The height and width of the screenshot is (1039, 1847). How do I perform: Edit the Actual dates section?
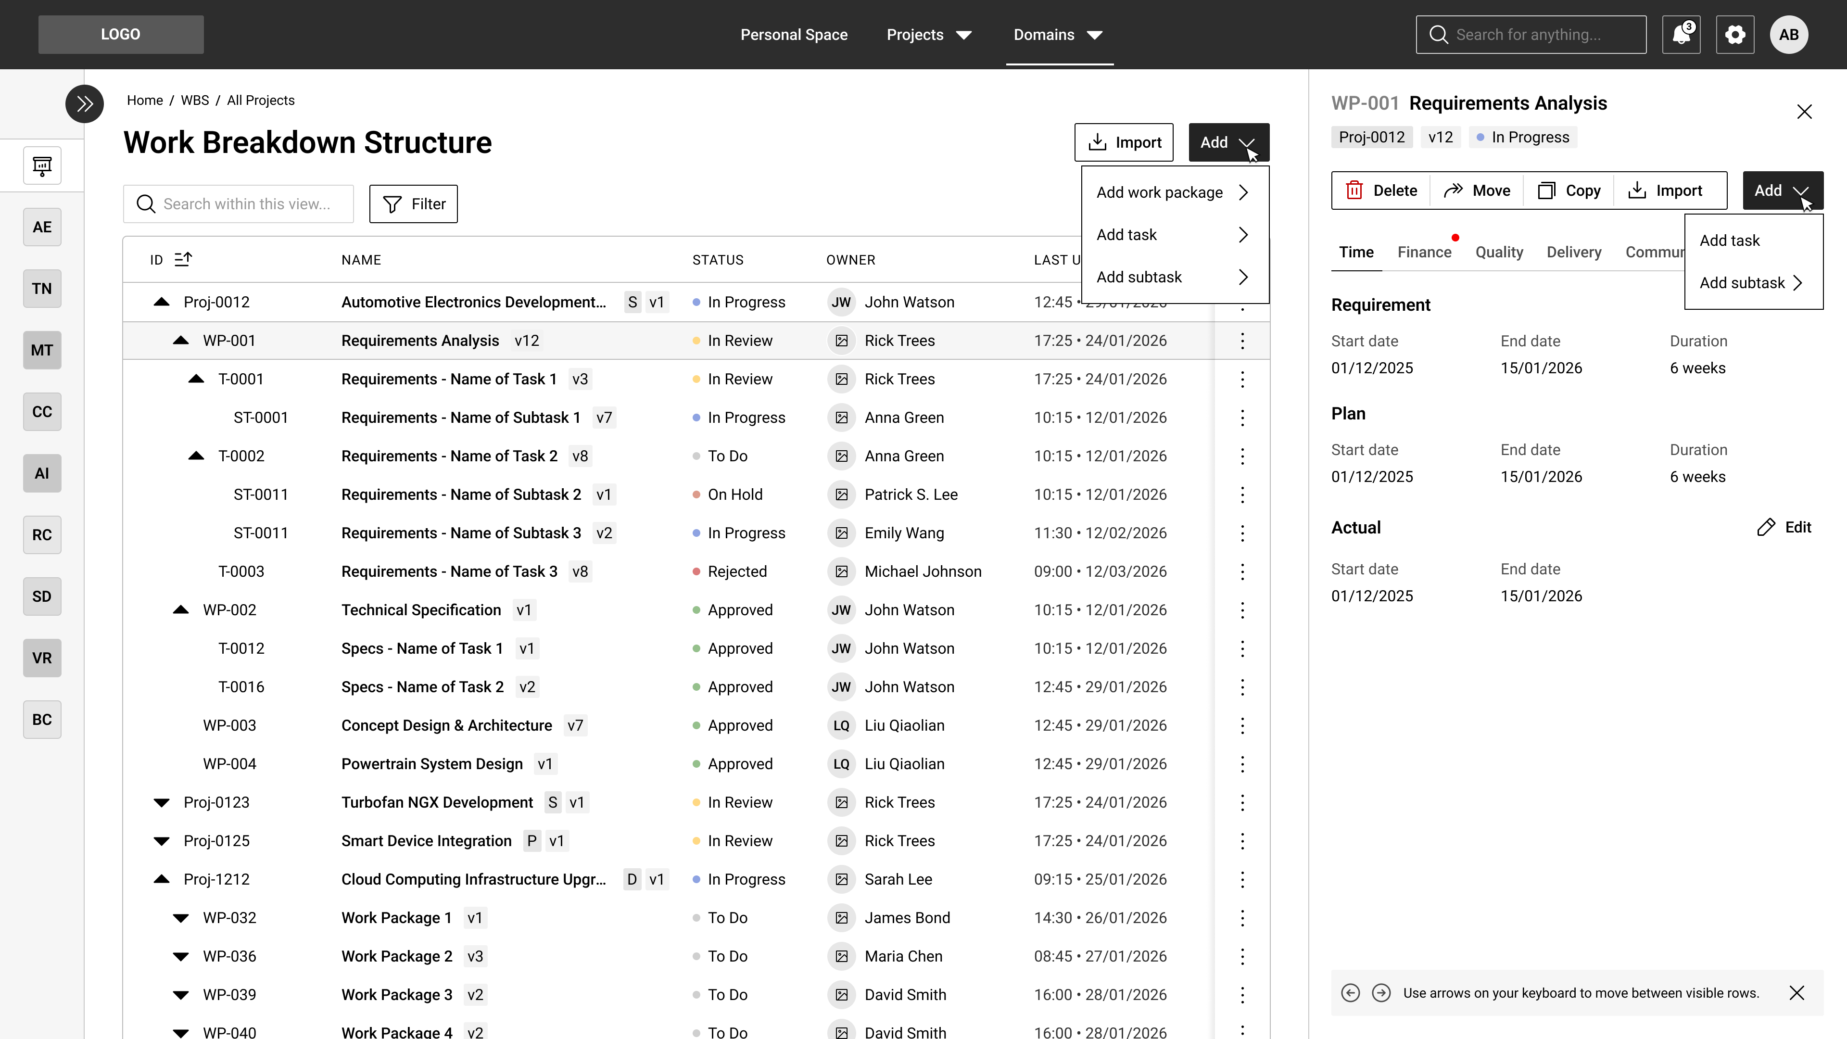(1784, 528)
